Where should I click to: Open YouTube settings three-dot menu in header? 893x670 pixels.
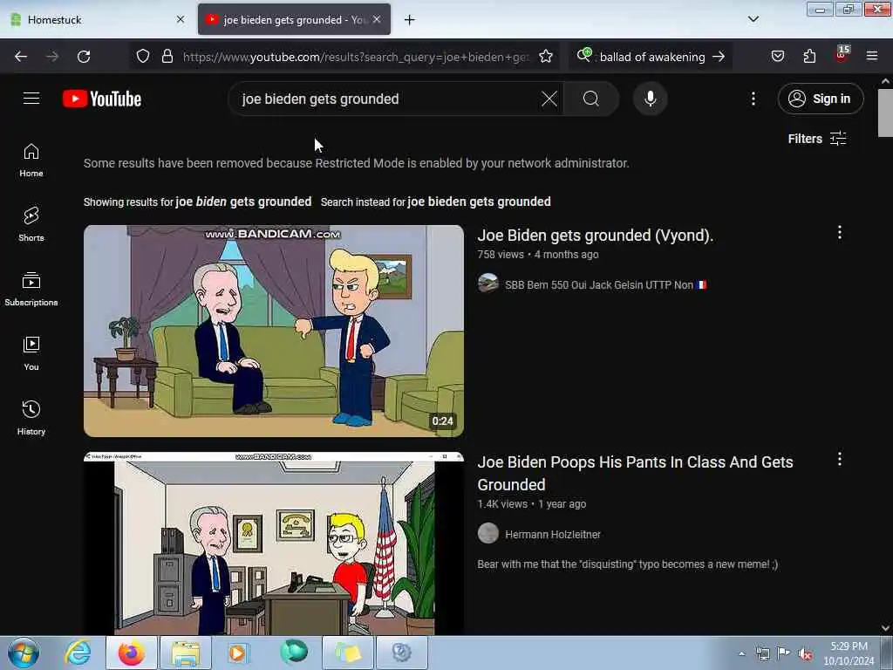(753, 99)
